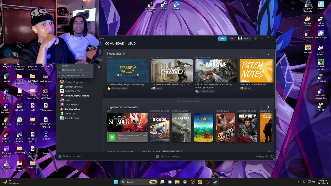Open the µTorrent desktop shortcut
This screenshot has width=331, height=186.
20,121
